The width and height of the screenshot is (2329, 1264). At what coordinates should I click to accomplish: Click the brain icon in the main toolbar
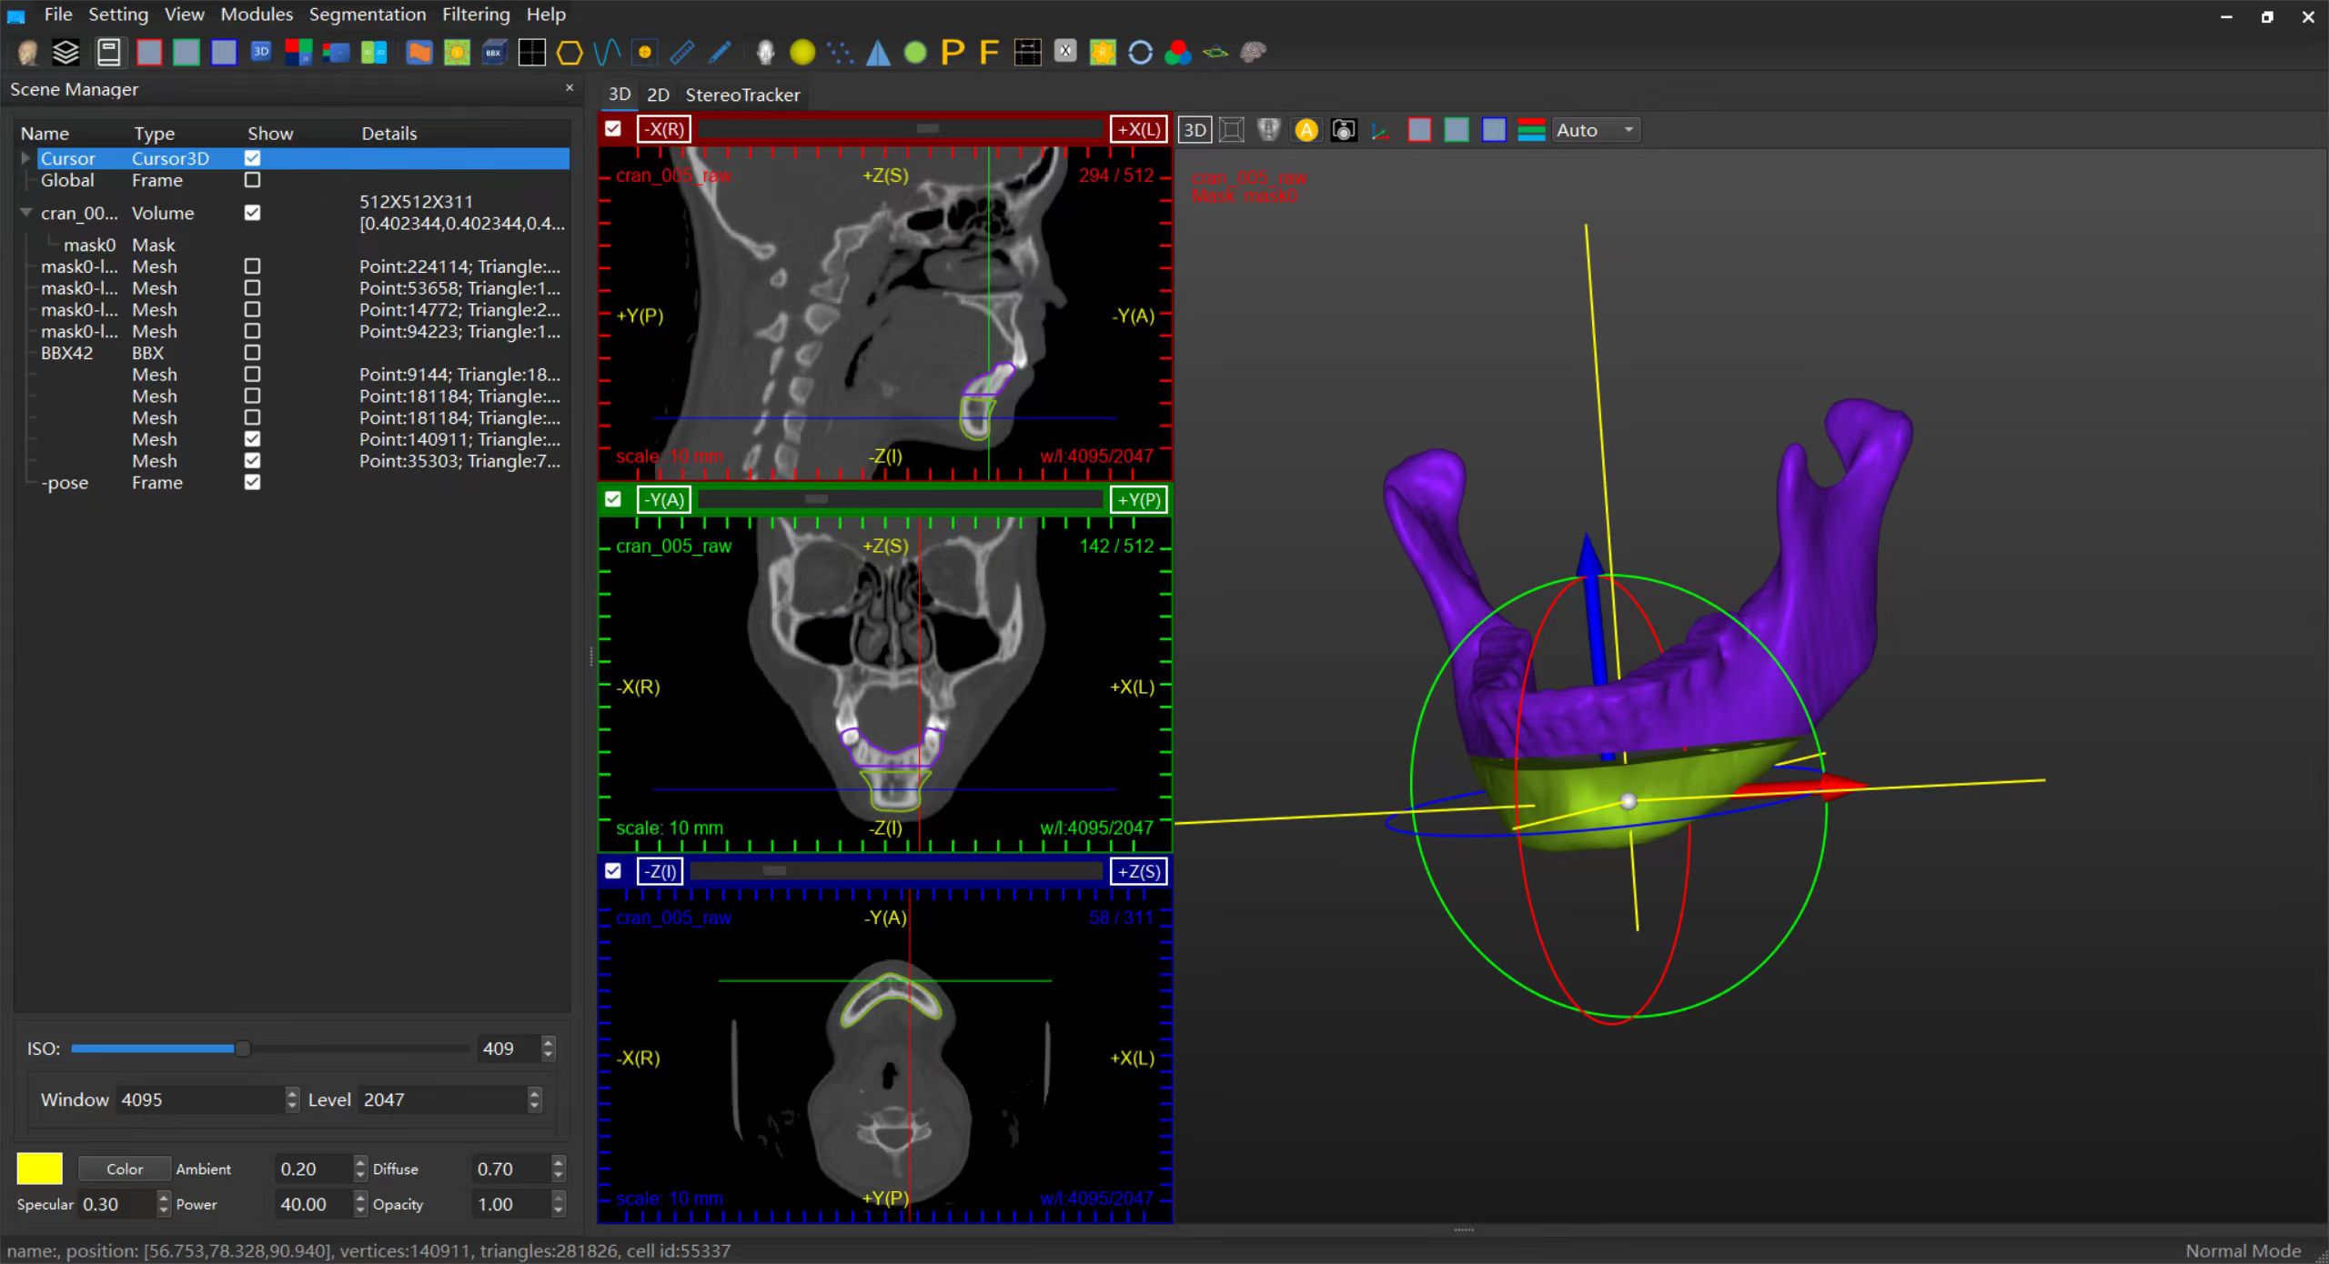pos(1254,53)
